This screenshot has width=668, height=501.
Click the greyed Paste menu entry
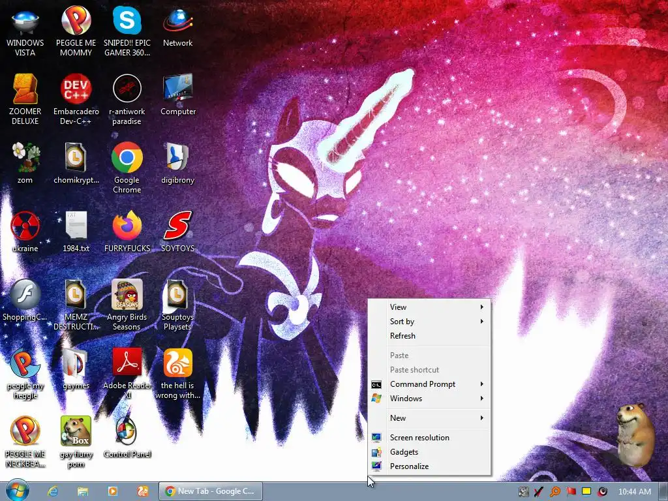click(429, 356)
